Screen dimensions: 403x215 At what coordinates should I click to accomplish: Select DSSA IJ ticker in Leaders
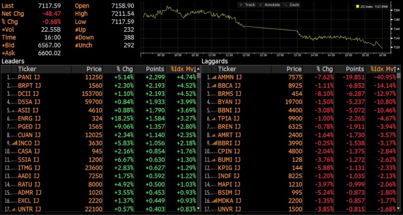[29, 102]
